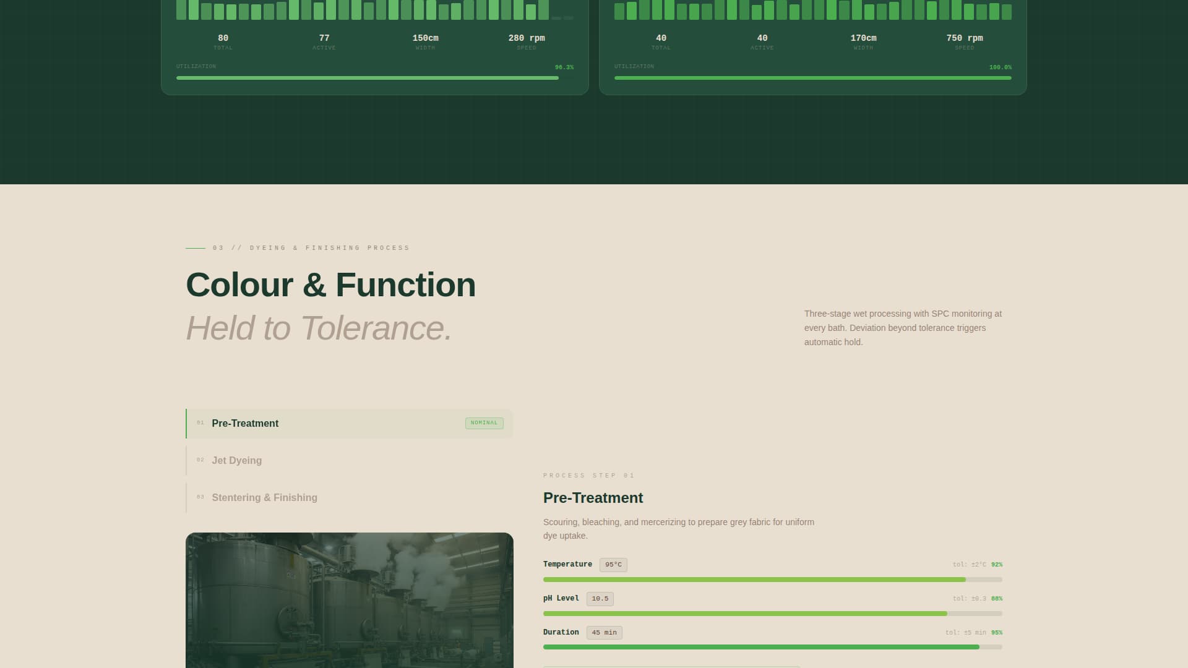Click the 03 // DYEING & FINISHING label
1188x668 pixels.
(311, 247)
